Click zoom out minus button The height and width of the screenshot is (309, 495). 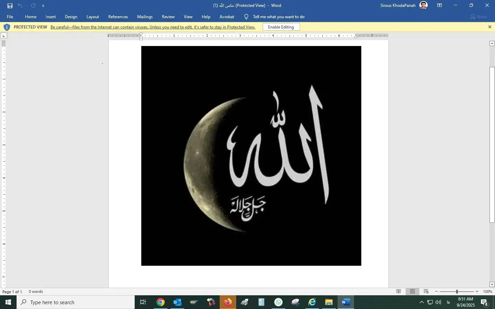click(x=437, y=291)
